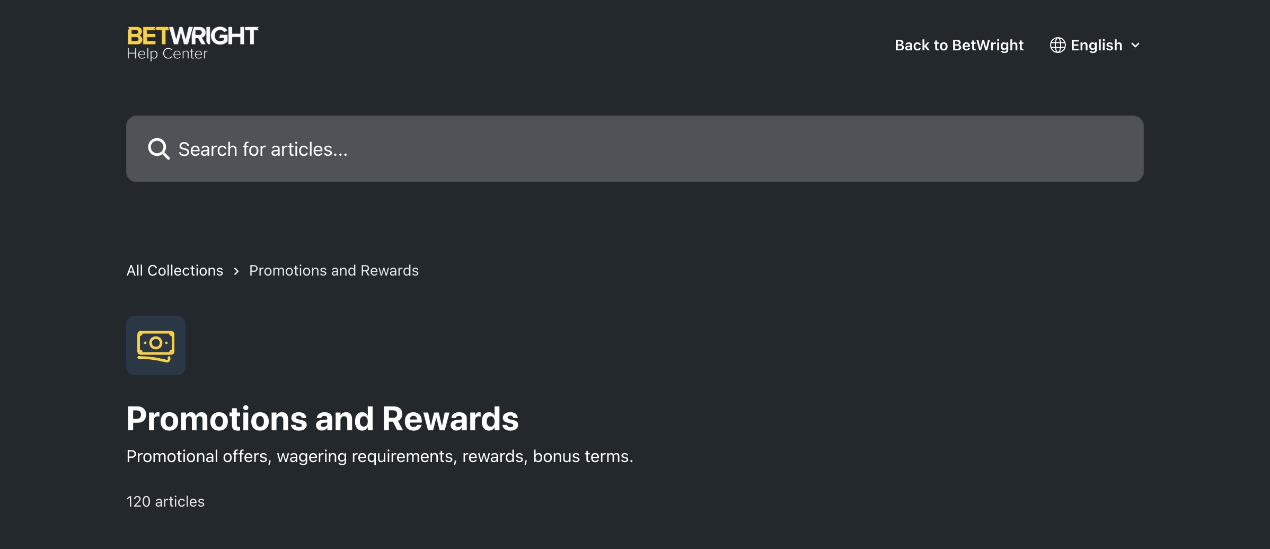Click the 120 articles count
1270x549 pixels.
165,501
